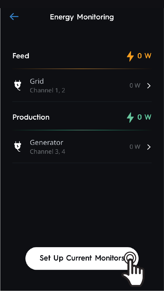Open the Grid entry by its name
This screenshot has height=291, width=164.
point(37,81)
